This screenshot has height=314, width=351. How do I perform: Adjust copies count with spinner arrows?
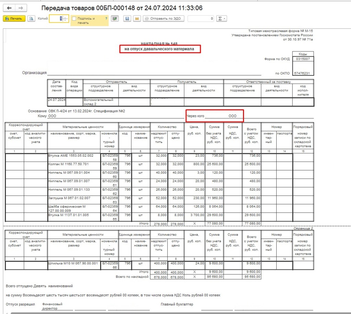tap(65, 19)
